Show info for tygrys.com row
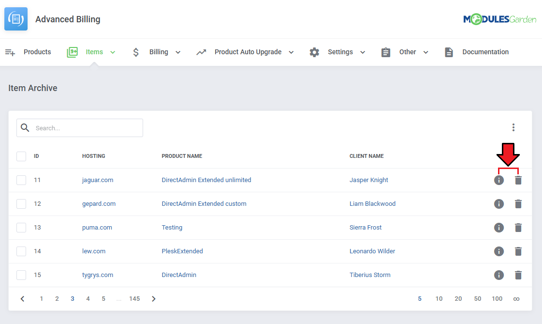 499,275
